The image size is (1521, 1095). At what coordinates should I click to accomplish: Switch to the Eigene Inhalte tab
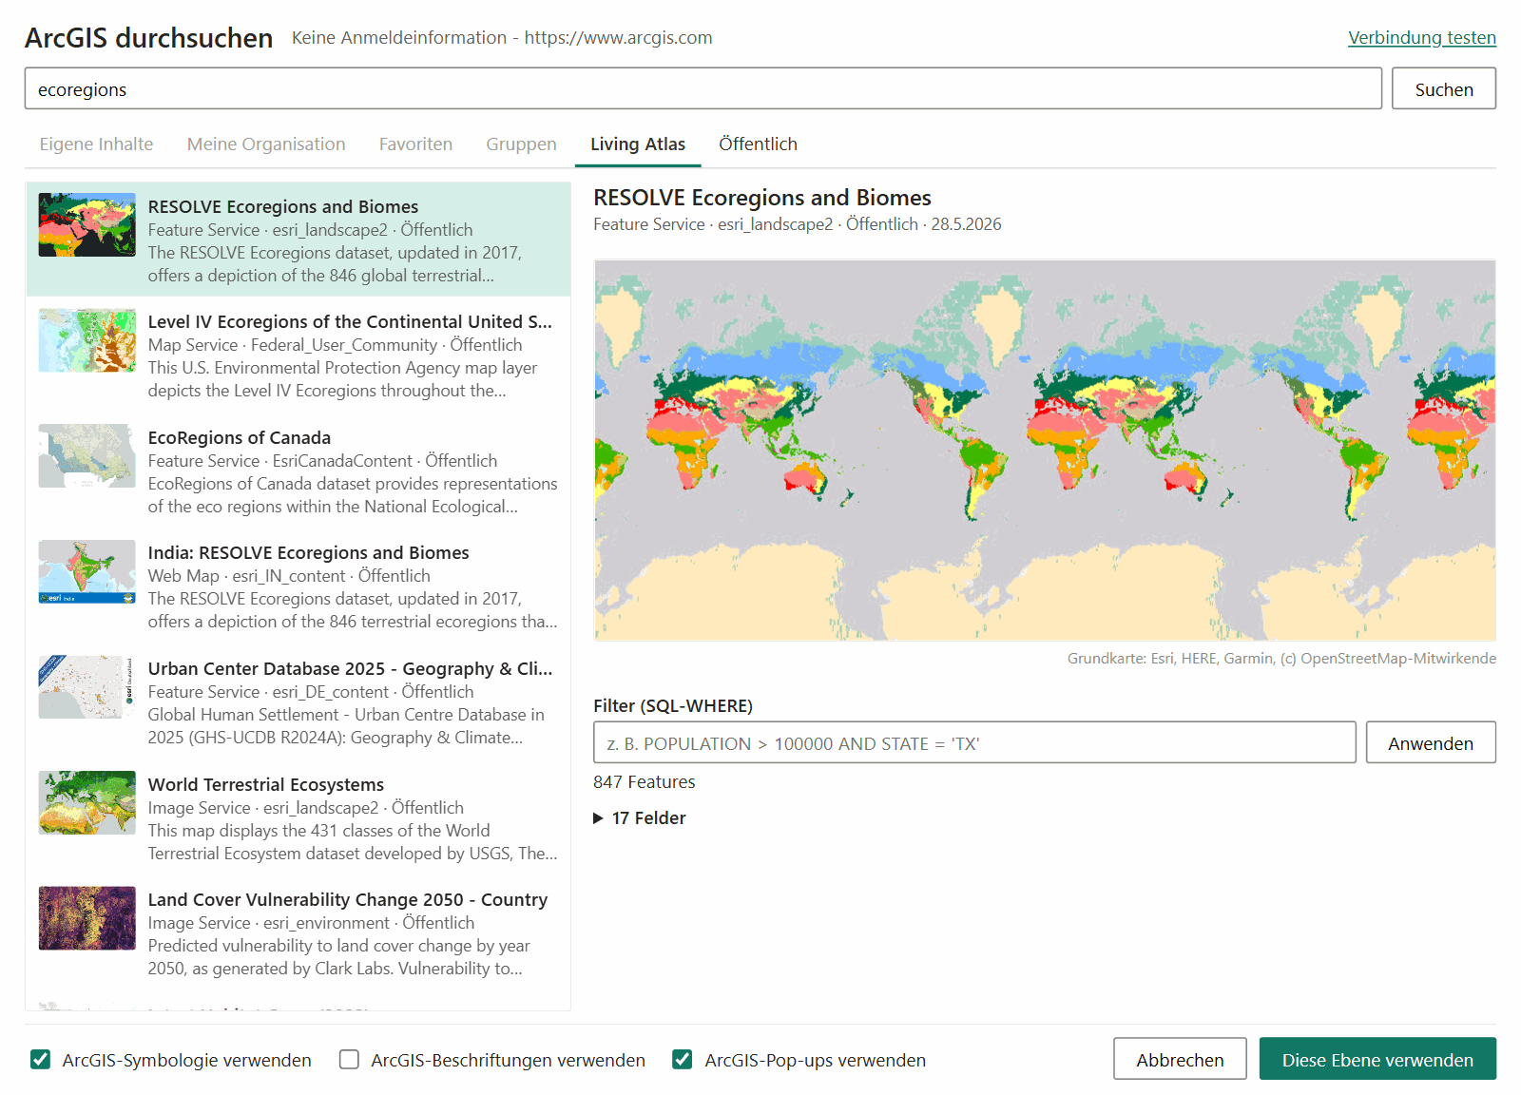point(96,144)
